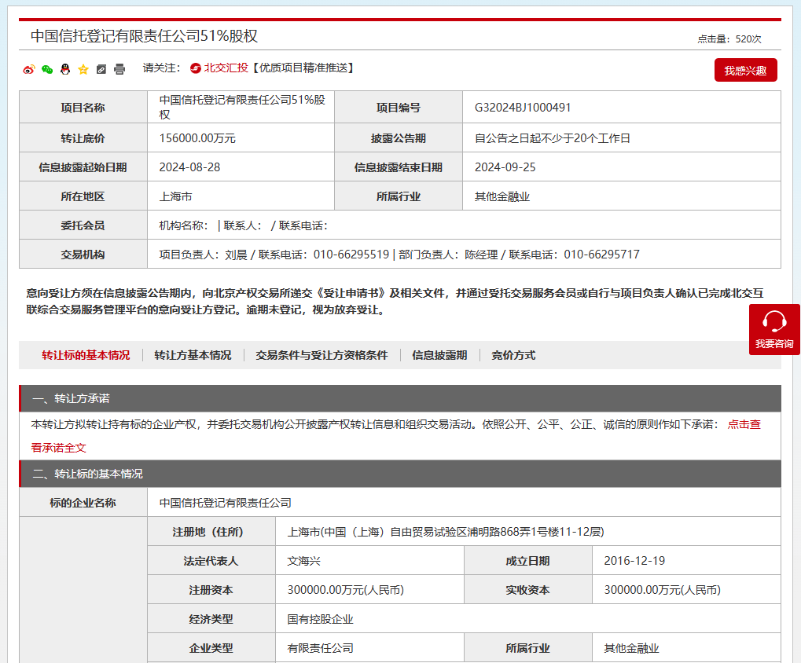This screenshot has width=801, height=663.
Task: Click the registered address 上海市(中国（上海）自由贸易试验区 text
Action: pos(446,532)
